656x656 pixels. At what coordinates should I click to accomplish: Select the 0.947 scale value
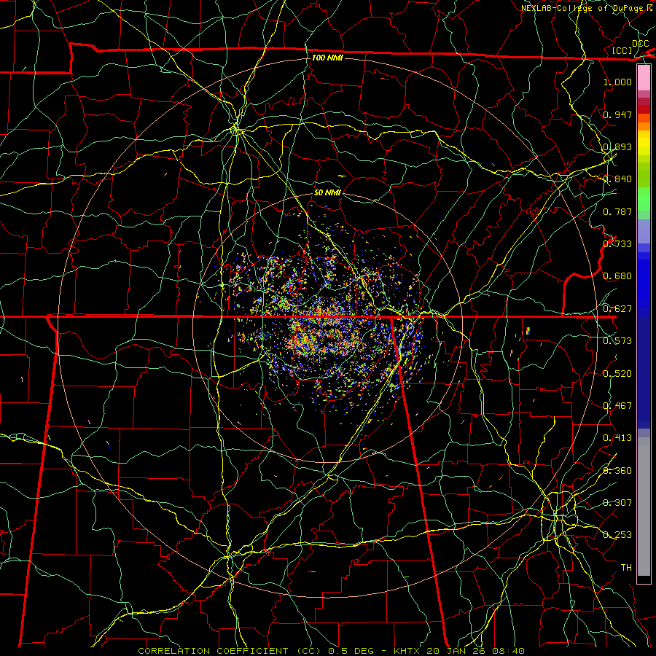617,114
